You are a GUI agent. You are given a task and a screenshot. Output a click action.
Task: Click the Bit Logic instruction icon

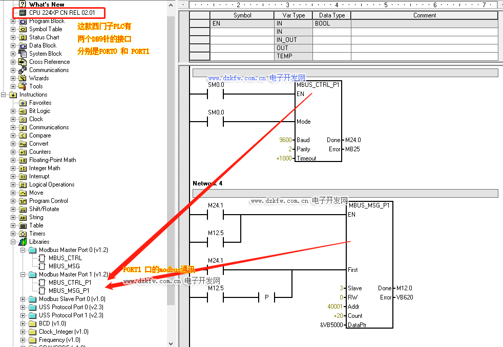pos(23,111)
